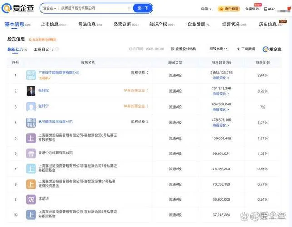This screenshot has width=292, height=227.
Task: Click the 持股比例 column header in the table
Action: [262, 62]
